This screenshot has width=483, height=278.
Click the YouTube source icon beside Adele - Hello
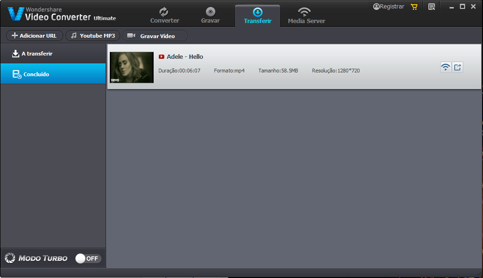pyautogui.click(x=162, y=56)
